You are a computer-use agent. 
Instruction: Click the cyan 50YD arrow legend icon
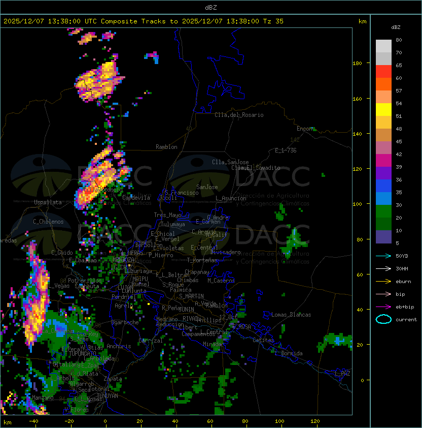(383, 256)
